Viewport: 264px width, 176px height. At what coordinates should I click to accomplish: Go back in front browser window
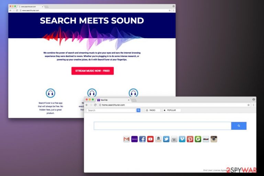[87, 105]
